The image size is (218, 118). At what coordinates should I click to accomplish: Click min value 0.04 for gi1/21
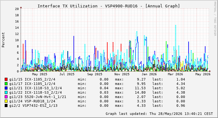tap(104, 88)
